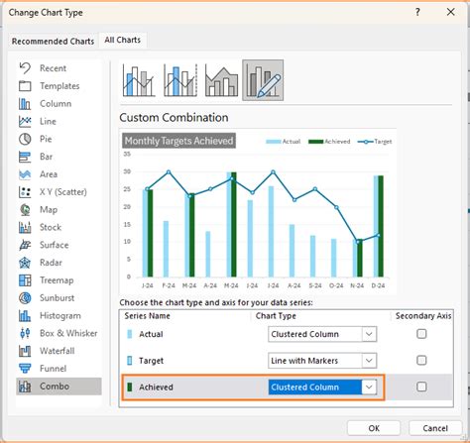Click the question mark Help icon

[417, 12]
